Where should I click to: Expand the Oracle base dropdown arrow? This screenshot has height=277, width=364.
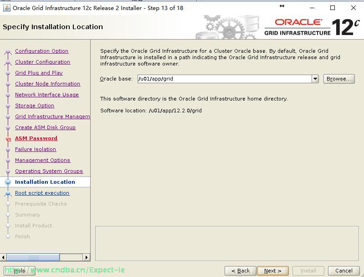point(315,79)
